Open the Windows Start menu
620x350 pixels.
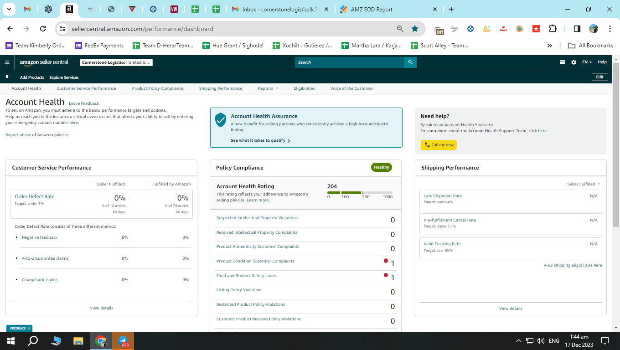pos(11,341)
